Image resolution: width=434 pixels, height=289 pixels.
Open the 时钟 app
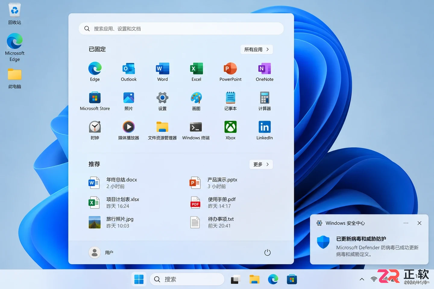coord(95,130)
